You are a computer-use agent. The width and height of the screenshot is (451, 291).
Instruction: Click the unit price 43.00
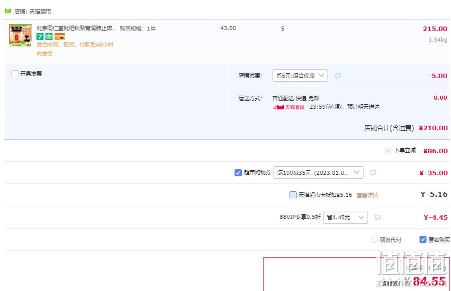(x=228, y=28)
